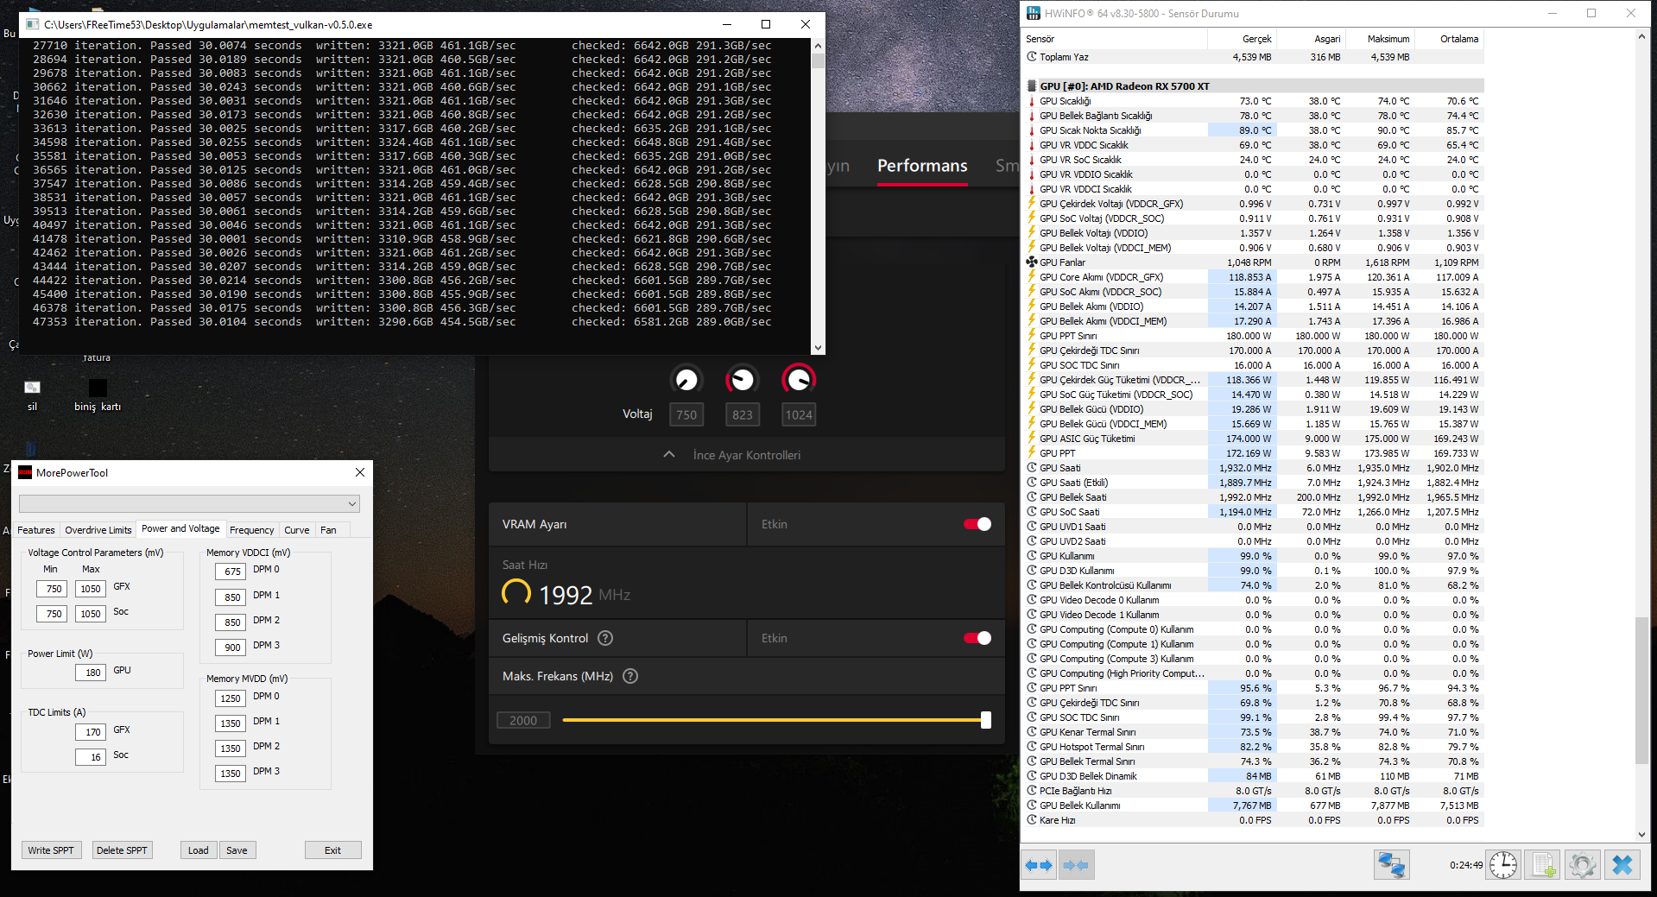This screenshot has width=1657, height=897.
Task: Select the GPU ASIC Güç Tüketimi row
Action: coord(1254,439)
